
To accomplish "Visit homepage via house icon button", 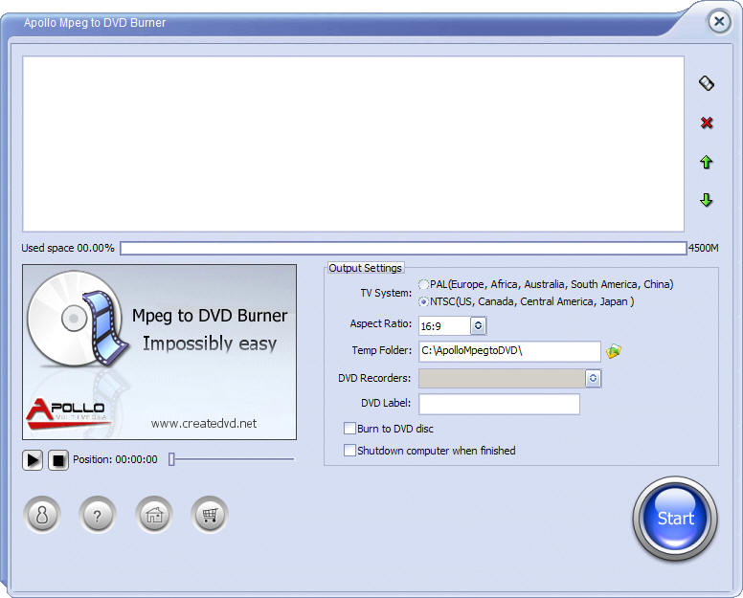I will [x=153, y=516].
